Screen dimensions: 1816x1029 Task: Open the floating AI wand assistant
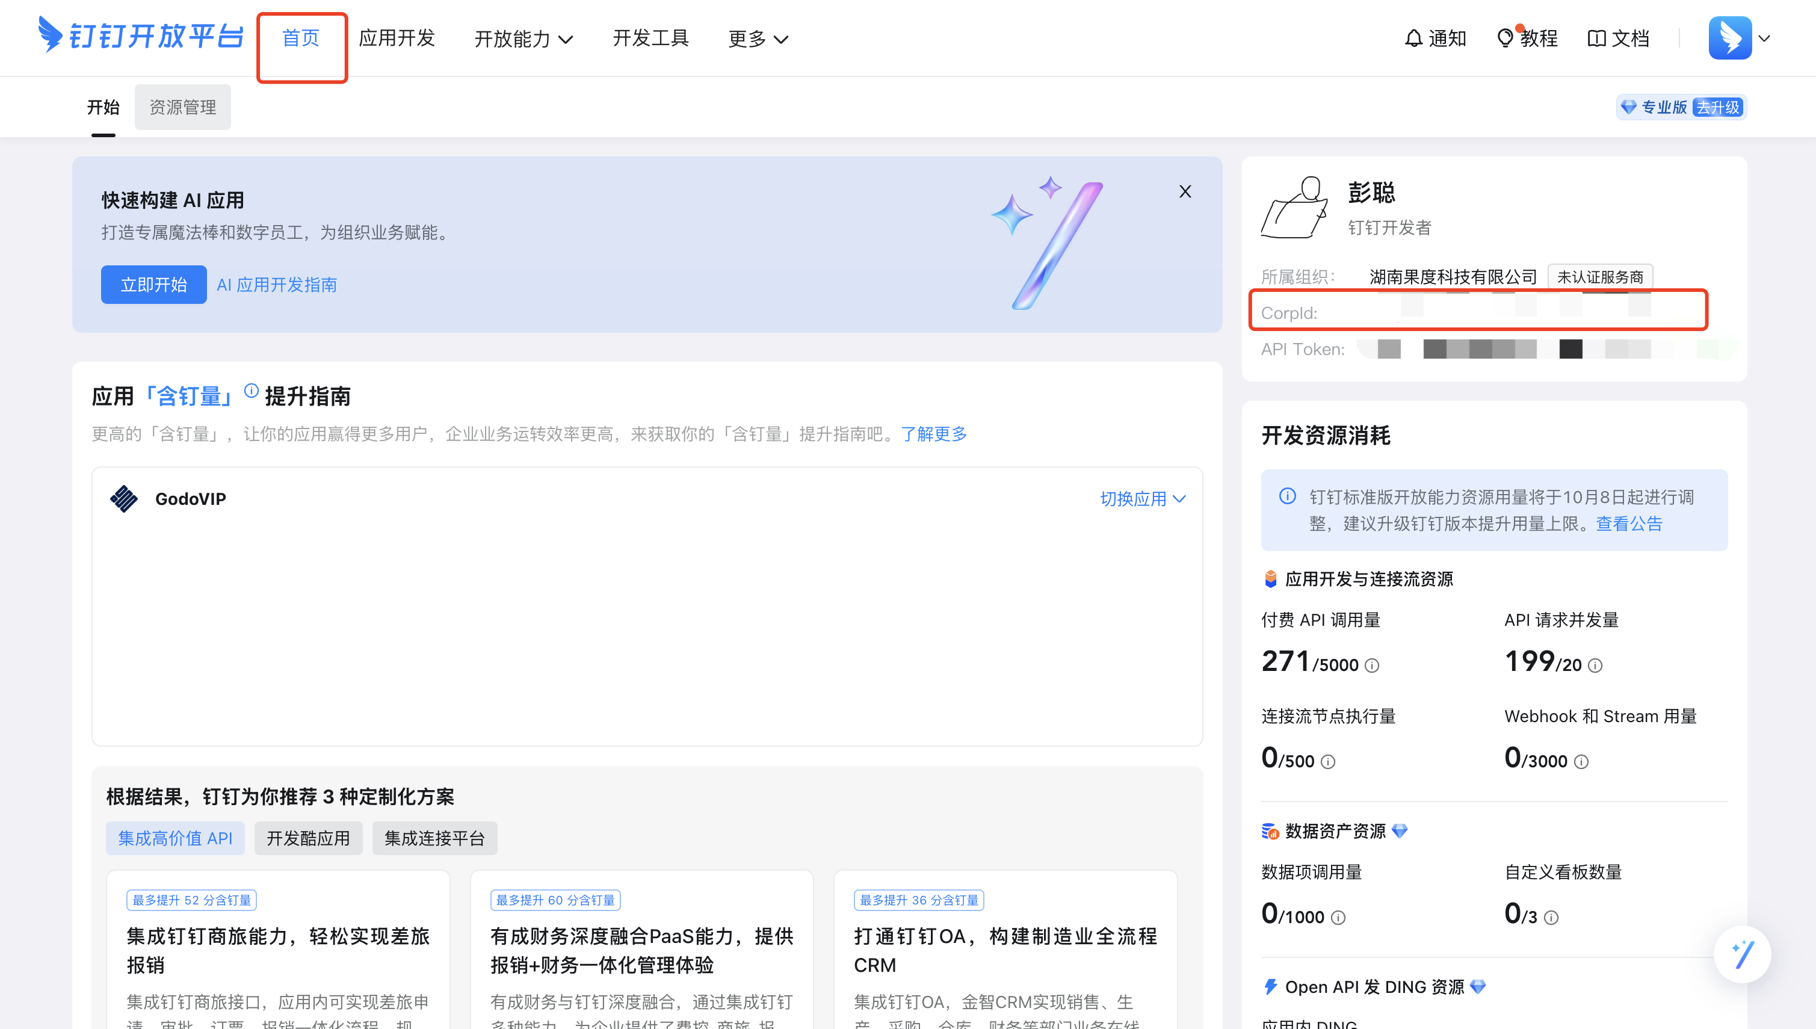point(1742,954)
